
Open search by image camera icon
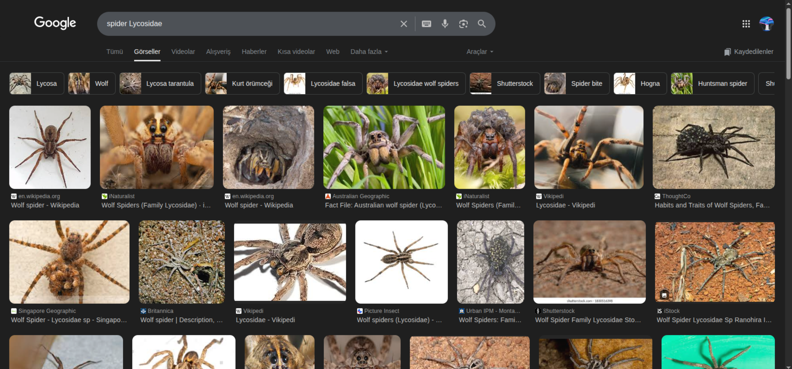tap(463, 24)
